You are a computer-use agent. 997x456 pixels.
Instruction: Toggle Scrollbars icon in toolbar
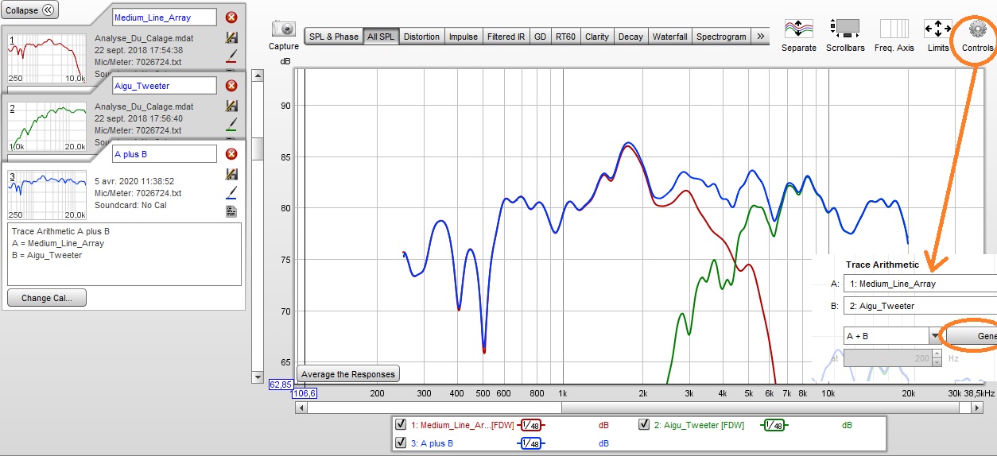click(x=846, y=29)
